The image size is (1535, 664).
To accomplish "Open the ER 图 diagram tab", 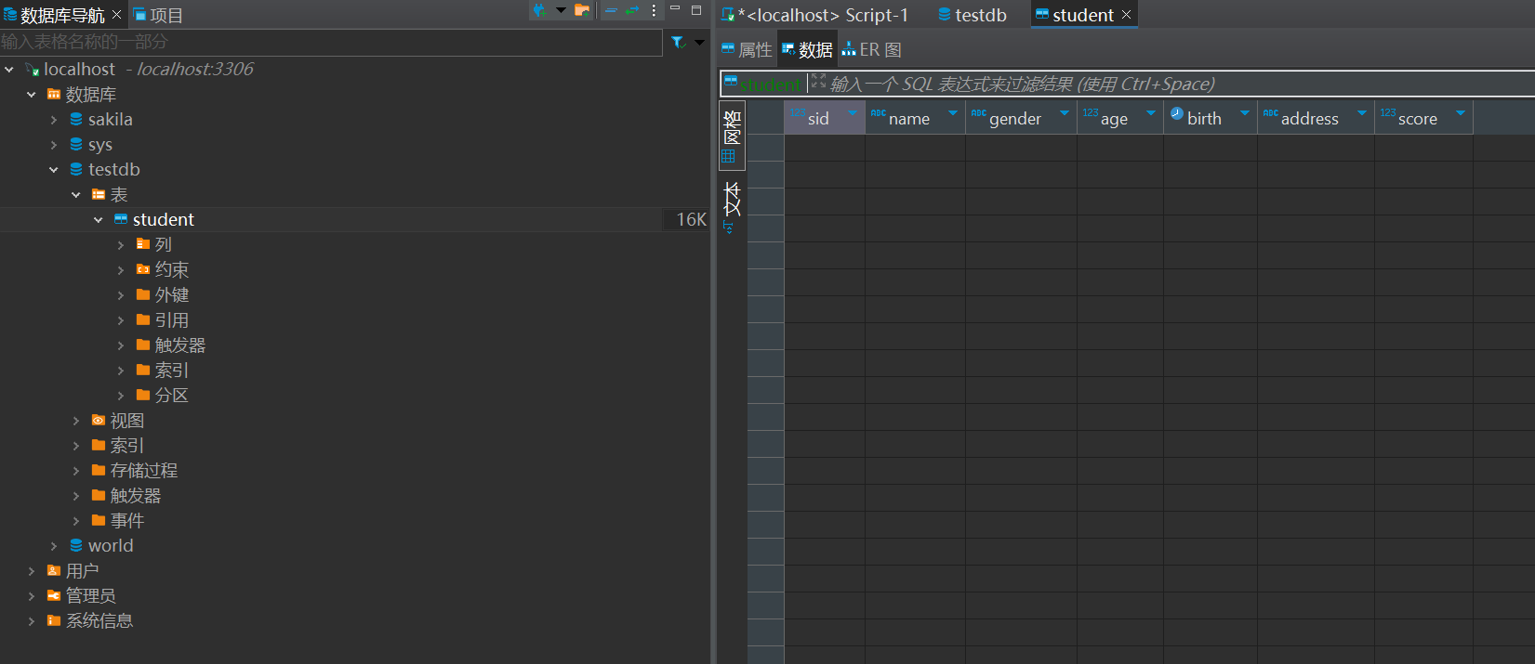I will 872,50.
